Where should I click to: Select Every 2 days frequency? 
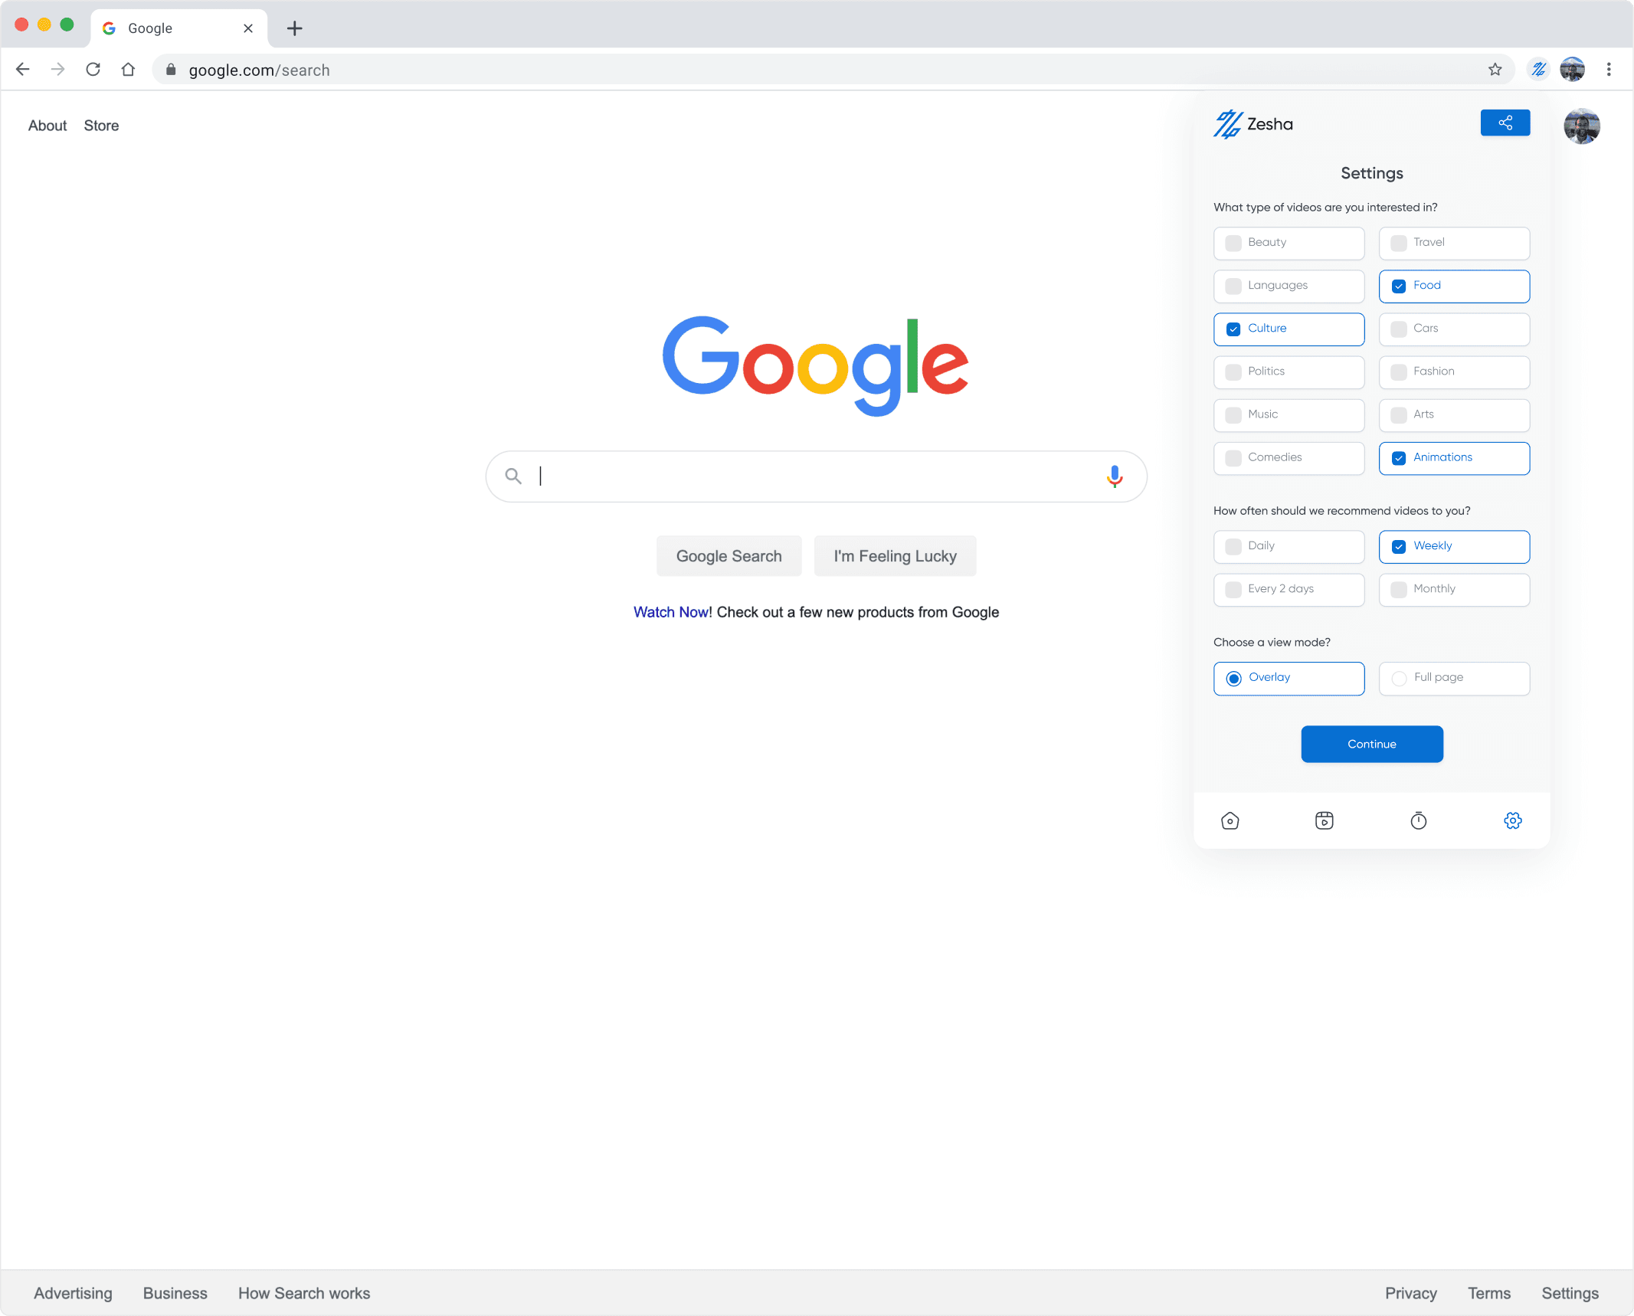(1289, 589)
